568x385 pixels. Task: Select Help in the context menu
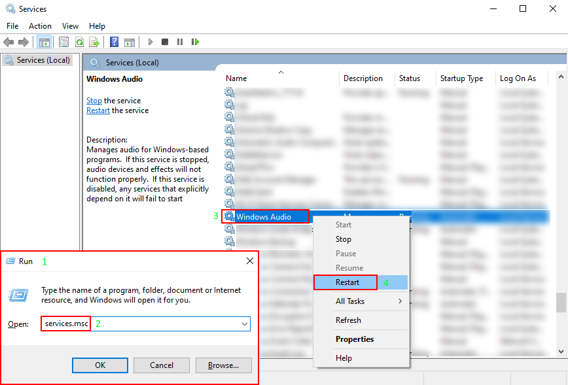point(361,358)
